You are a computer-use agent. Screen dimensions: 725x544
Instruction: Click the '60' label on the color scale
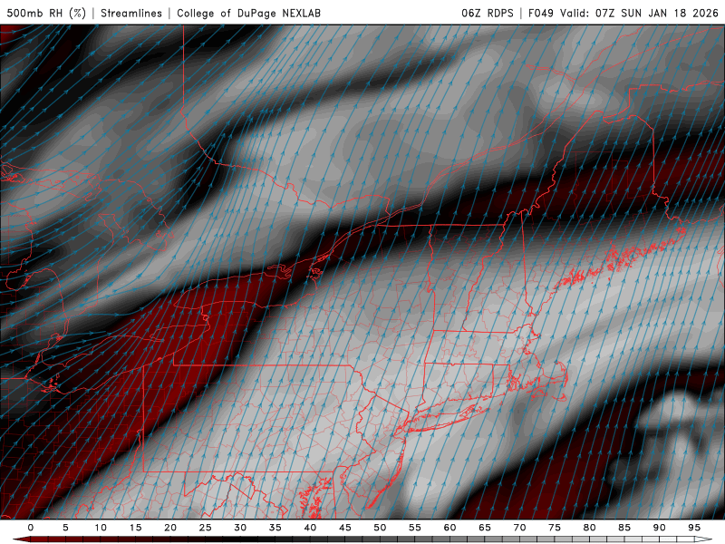(449, 528)
